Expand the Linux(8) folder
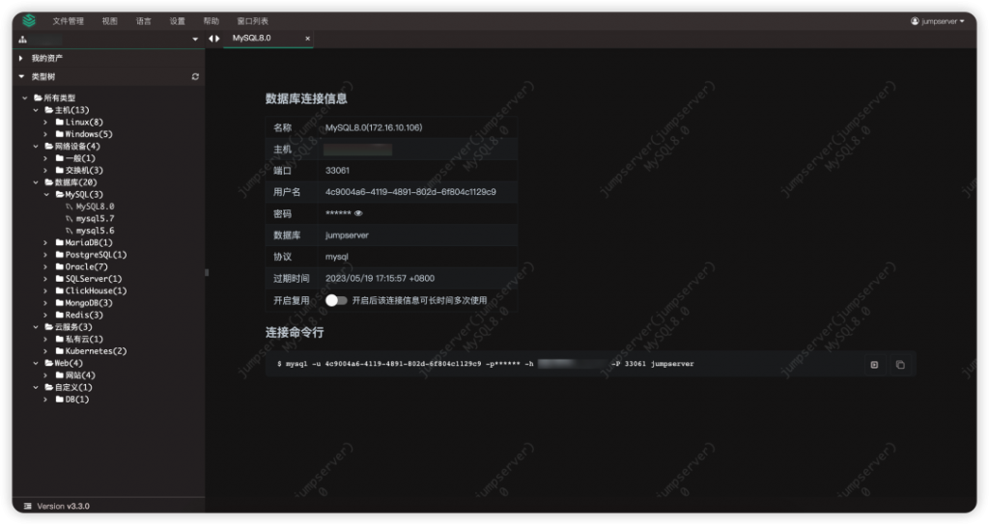The width and height of the screenshot is (989, 525). (x=45, y=123)
